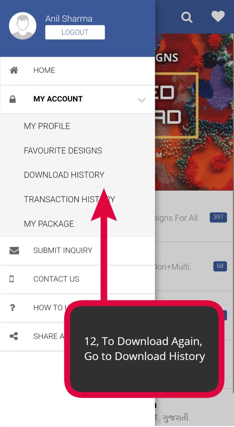Click the question mark help icon

[12, 308]
